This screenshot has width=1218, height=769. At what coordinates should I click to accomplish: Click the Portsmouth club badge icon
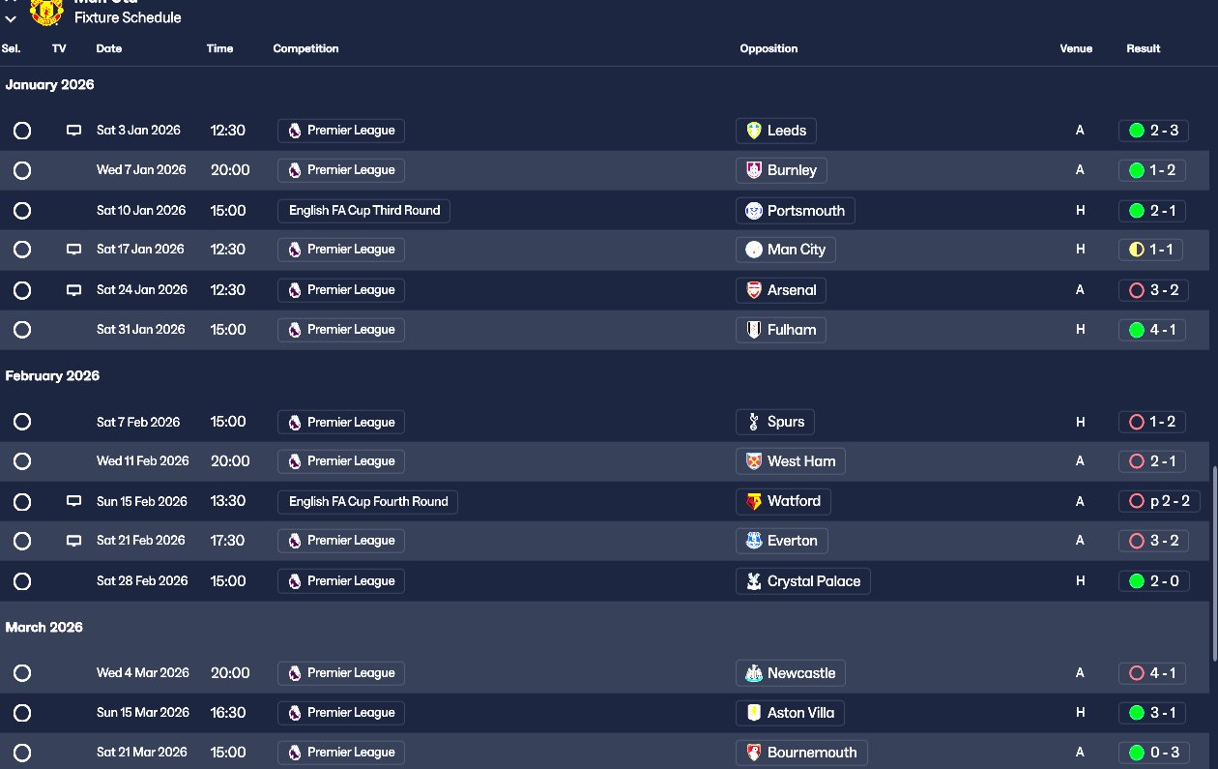[x=754, y=211]
